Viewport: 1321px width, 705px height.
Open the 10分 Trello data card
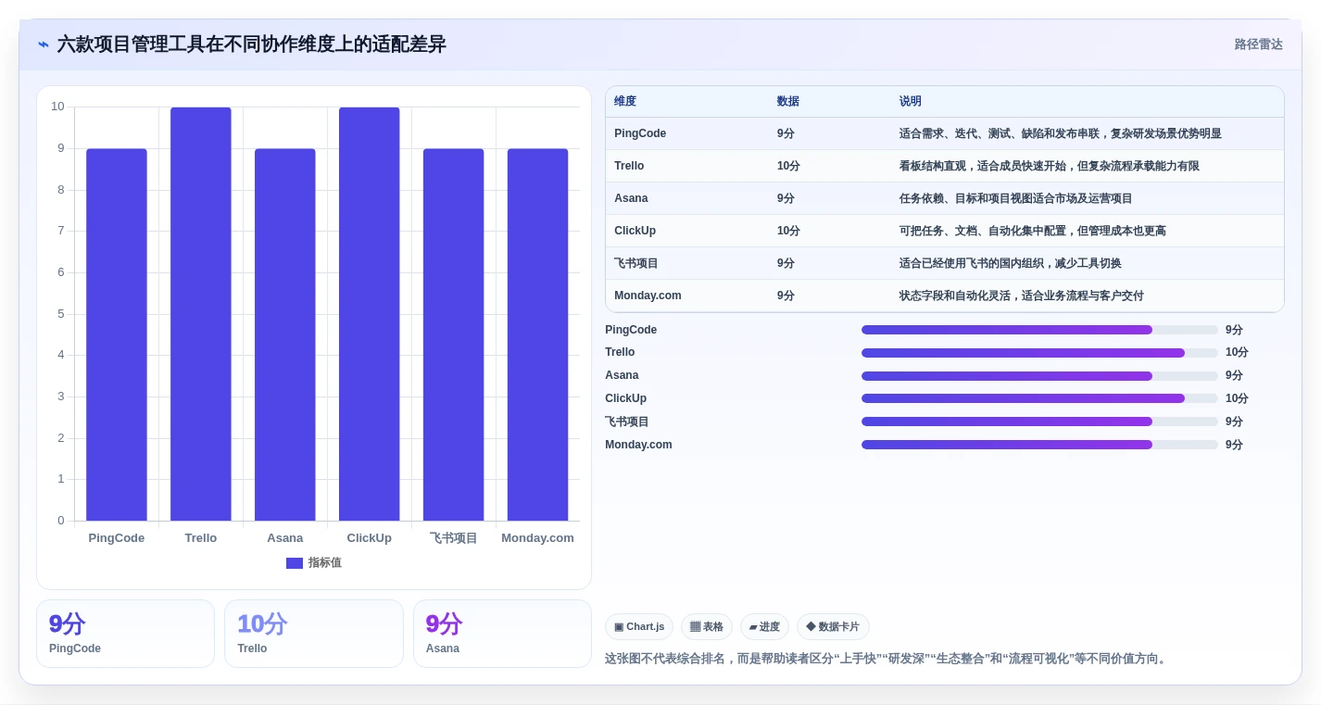314,634
